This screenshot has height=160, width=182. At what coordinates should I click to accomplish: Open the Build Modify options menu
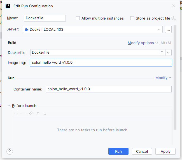[x=143, y=43]
